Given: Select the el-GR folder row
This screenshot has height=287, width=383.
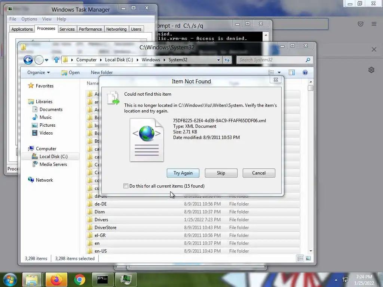Looking at the screenshot, I should (193, 235).
